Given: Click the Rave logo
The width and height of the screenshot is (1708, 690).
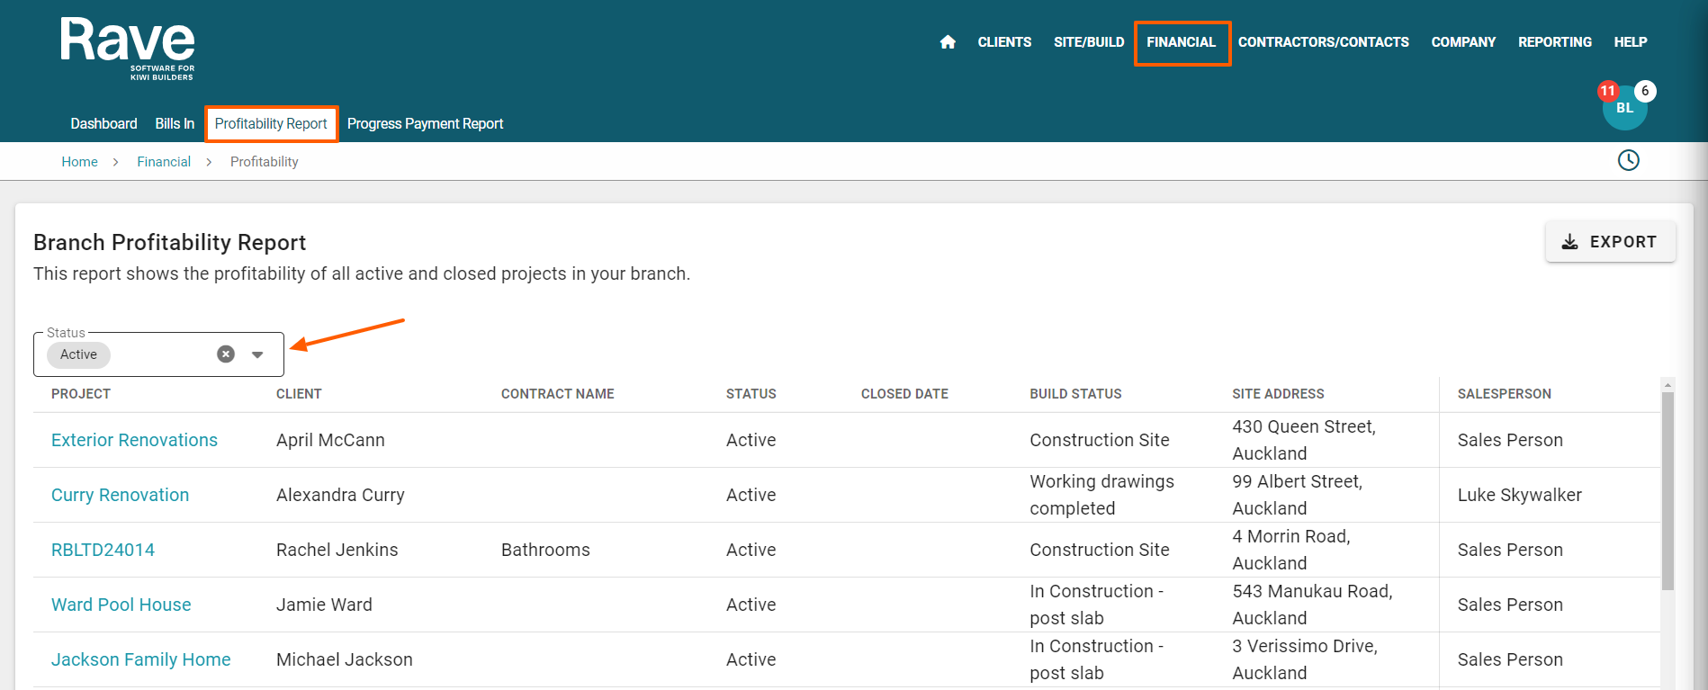Looking at the screenshot, I should tap(128, 49).
